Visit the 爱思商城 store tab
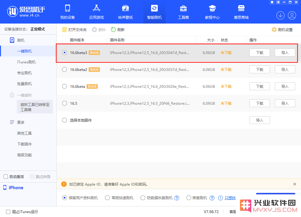The image size is (301, 217). point(241,12)
